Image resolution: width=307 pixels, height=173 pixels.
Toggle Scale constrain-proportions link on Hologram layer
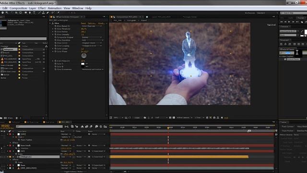click(61, 162)
